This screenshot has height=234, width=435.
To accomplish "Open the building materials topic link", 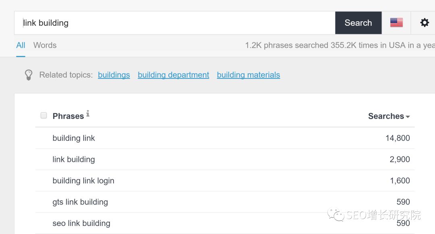I will coord(248,75).
